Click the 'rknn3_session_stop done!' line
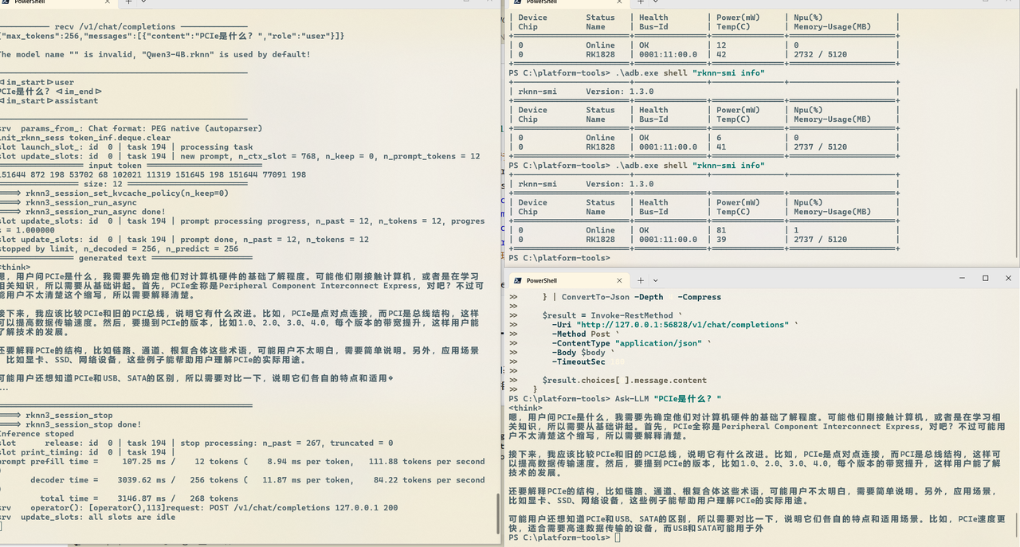Viewport: 1020px width, 547px height. pyautogui.click(x=72, y=424)
